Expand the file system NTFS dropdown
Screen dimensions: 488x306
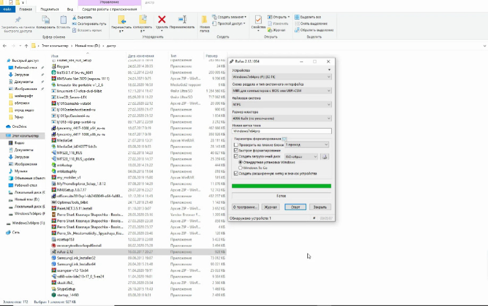(x=281, y=105)
